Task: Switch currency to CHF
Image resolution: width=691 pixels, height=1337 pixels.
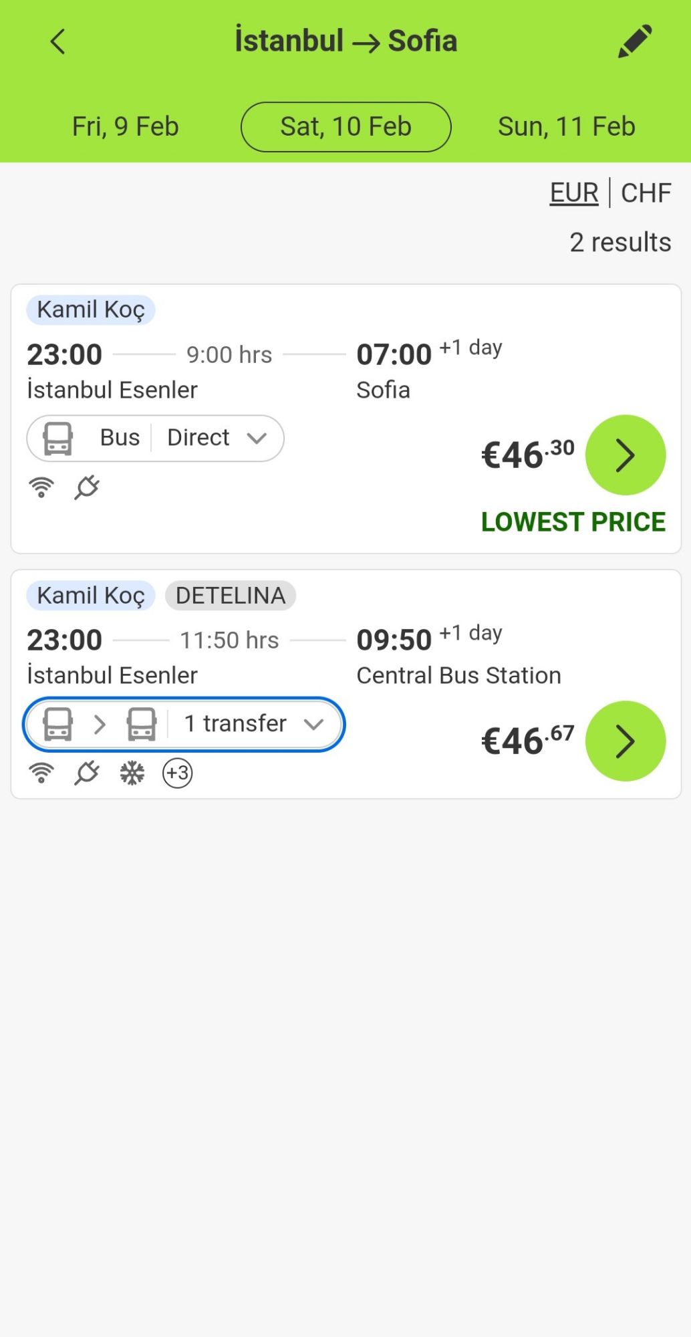Action: pyautogui.click(x=646, y=193)
